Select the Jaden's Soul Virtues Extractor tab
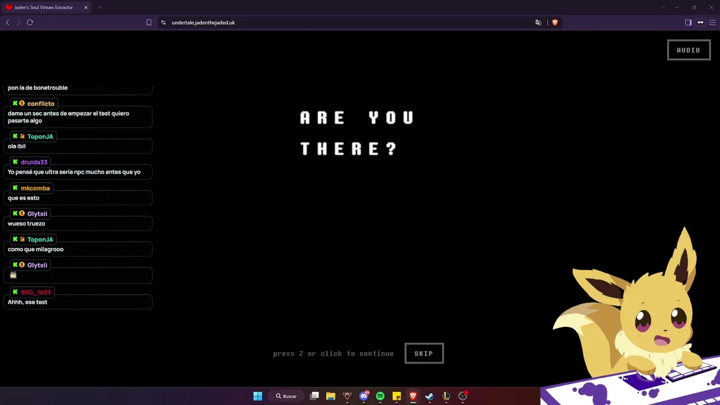This screenshot has width=720, height=405. [46, 7]
